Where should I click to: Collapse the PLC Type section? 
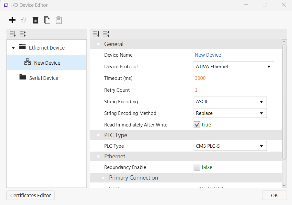point(98,135)
